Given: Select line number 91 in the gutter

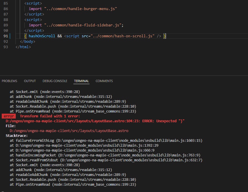Looking at the screenshot, I should 6,36.
